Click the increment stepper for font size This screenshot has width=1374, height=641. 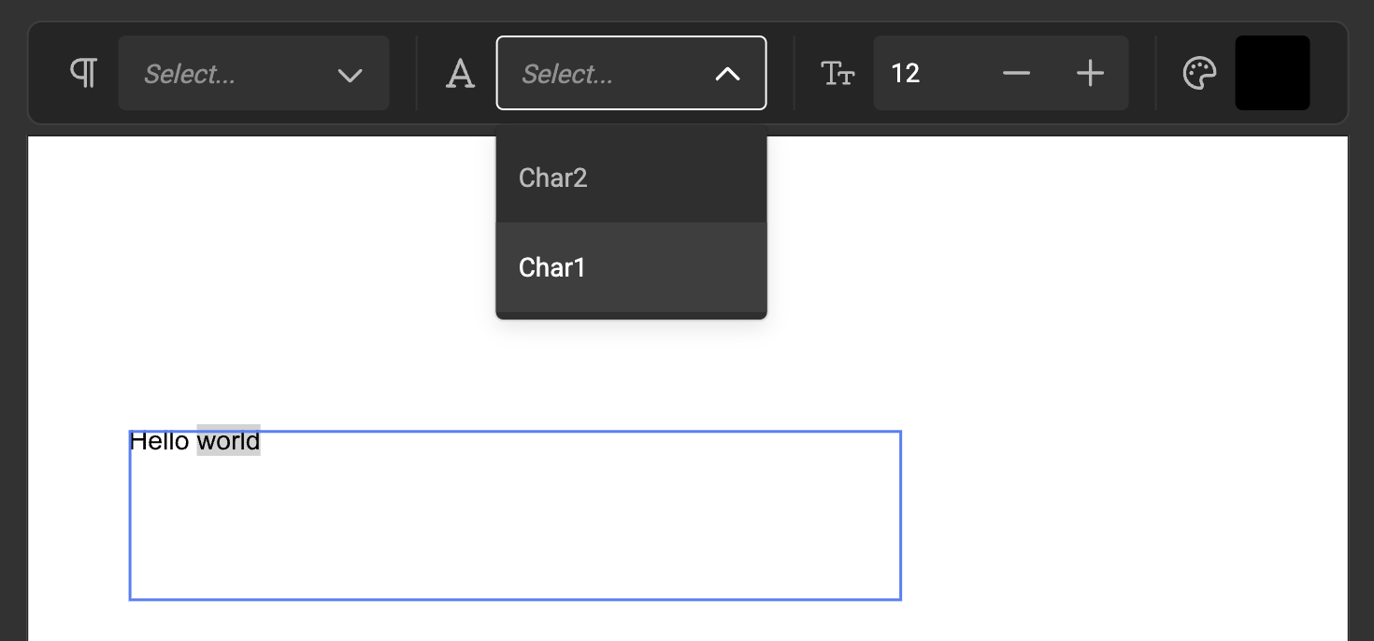(1089, 73)
